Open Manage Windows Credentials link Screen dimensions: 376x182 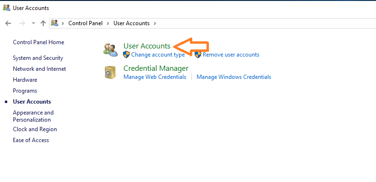click(x=234, y=77)
